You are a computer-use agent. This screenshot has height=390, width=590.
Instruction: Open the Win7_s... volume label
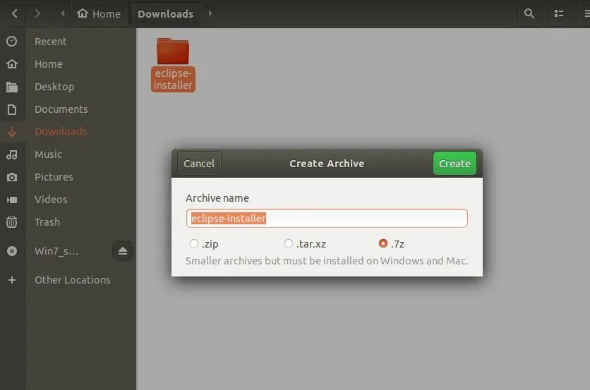56,251
